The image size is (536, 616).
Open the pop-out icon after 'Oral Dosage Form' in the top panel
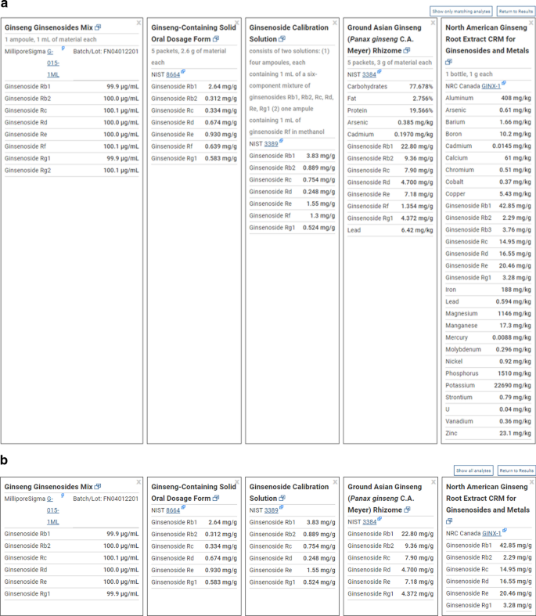pyautogui.click(x=216, y=38)
